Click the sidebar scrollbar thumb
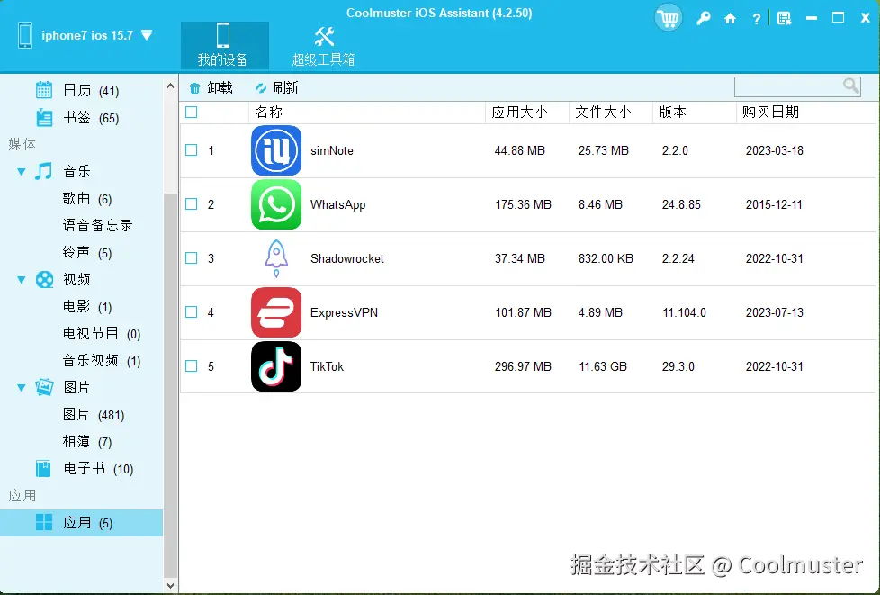The width and height of the screenshot is (880, 595). click(170, 385)
